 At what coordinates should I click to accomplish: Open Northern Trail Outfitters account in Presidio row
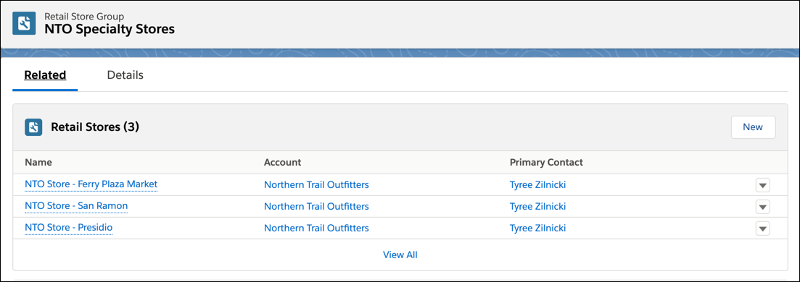[316, 228]
